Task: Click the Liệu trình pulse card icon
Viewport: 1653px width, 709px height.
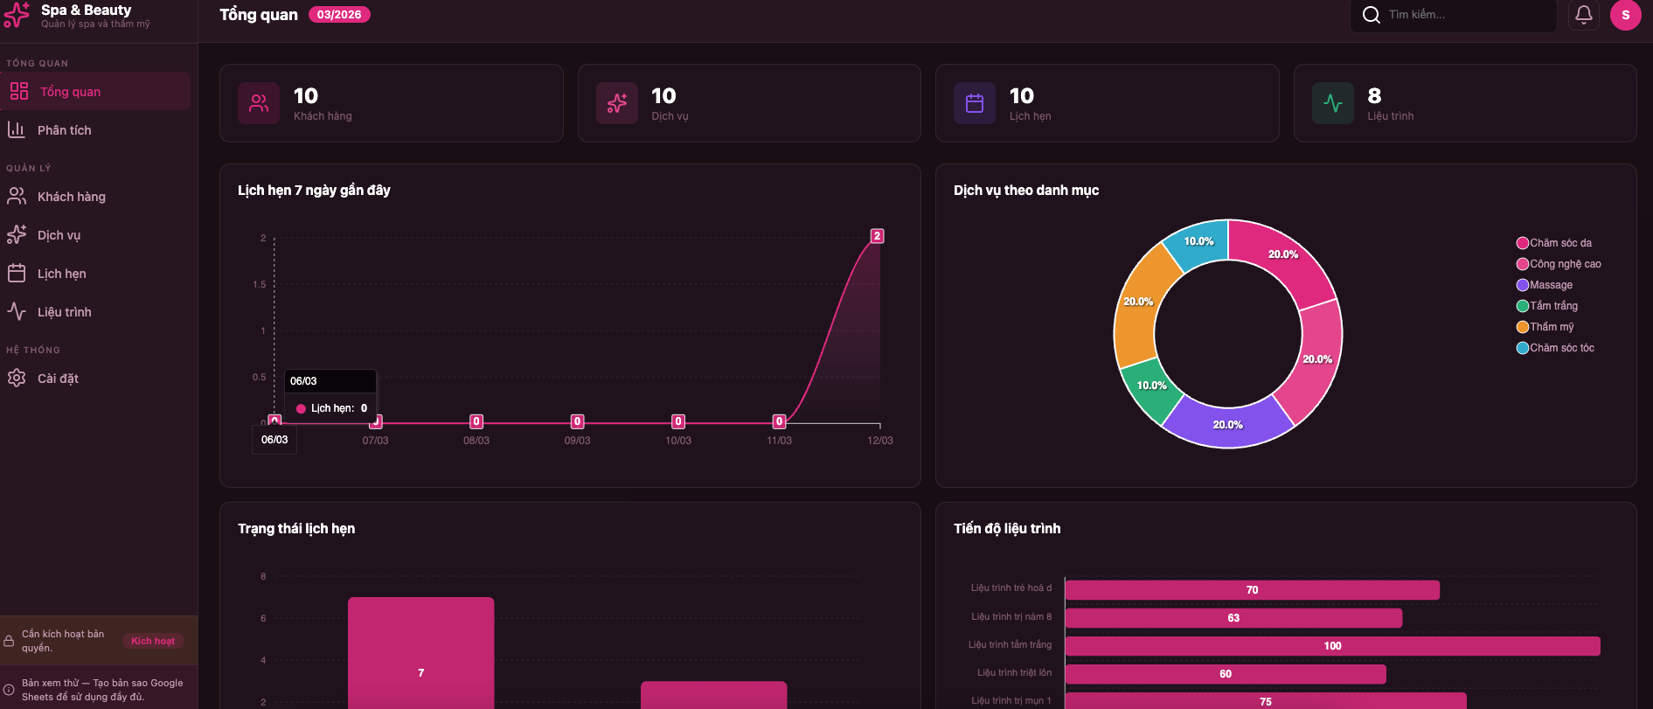Action: [x=1332, y=103]
